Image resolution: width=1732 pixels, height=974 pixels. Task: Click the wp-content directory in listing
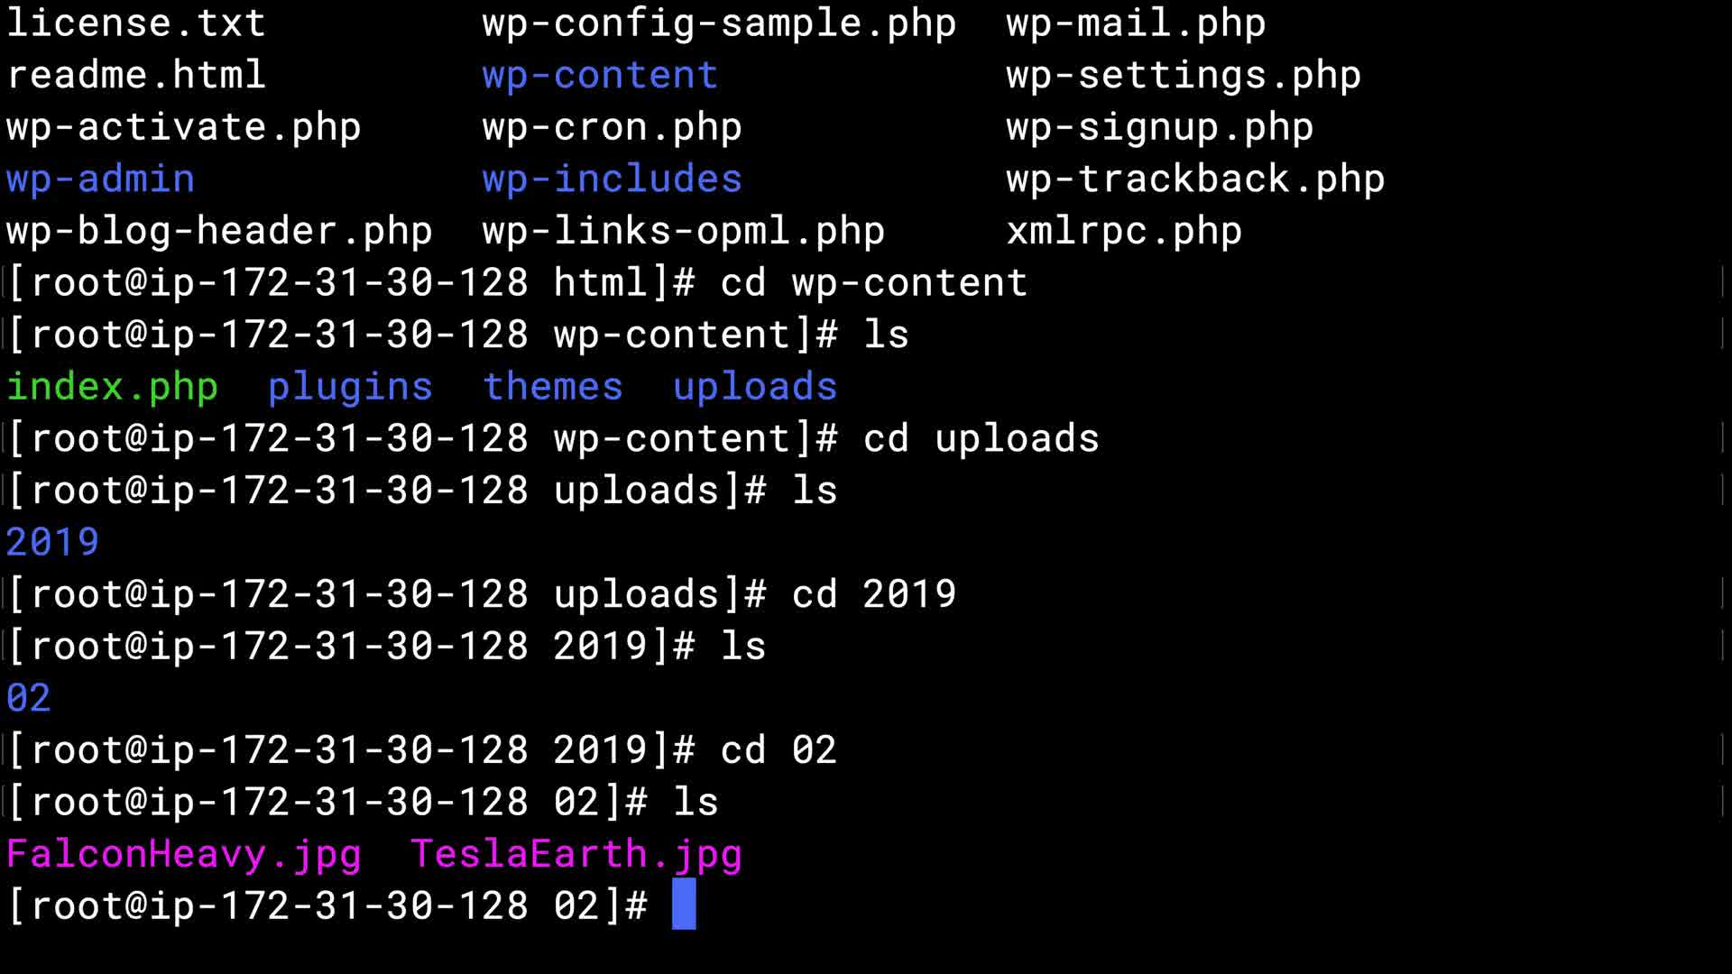pos(600,75)
